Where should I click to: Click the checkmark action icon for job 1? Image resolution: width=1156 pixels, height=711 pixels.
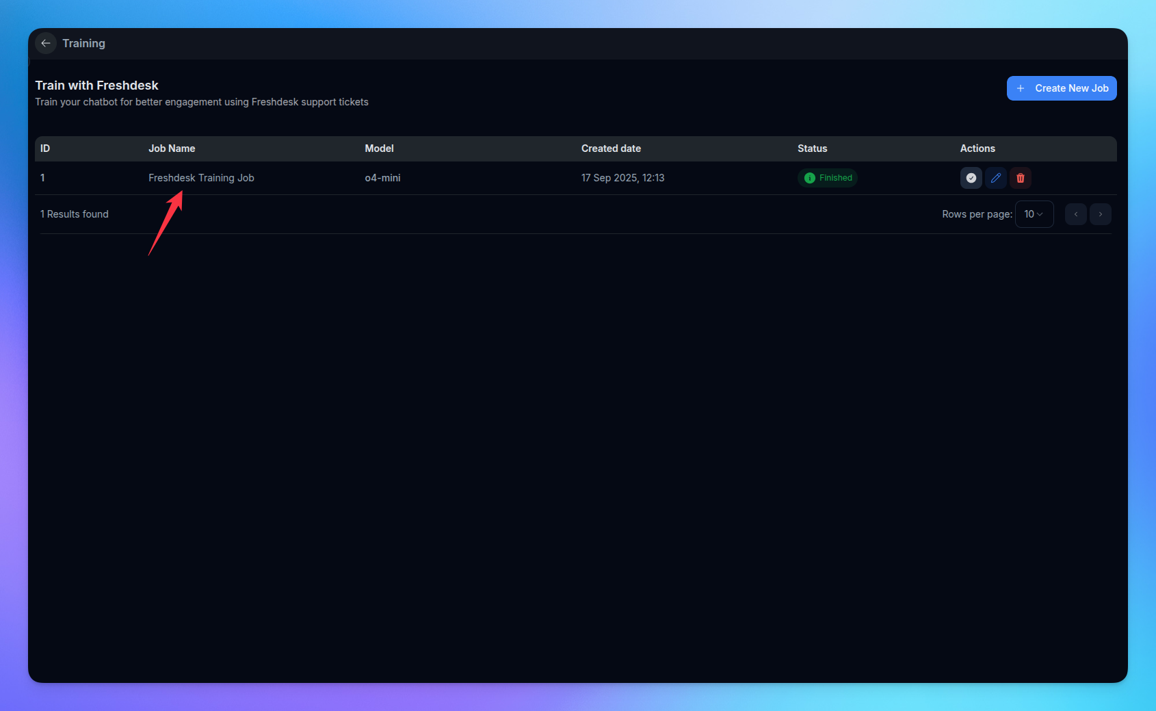[971, 178]
